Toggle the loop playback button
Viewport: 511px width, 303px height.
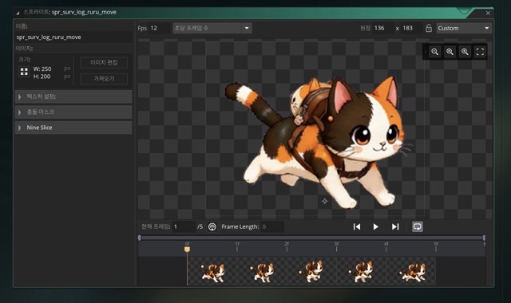[x=418, y=226]
